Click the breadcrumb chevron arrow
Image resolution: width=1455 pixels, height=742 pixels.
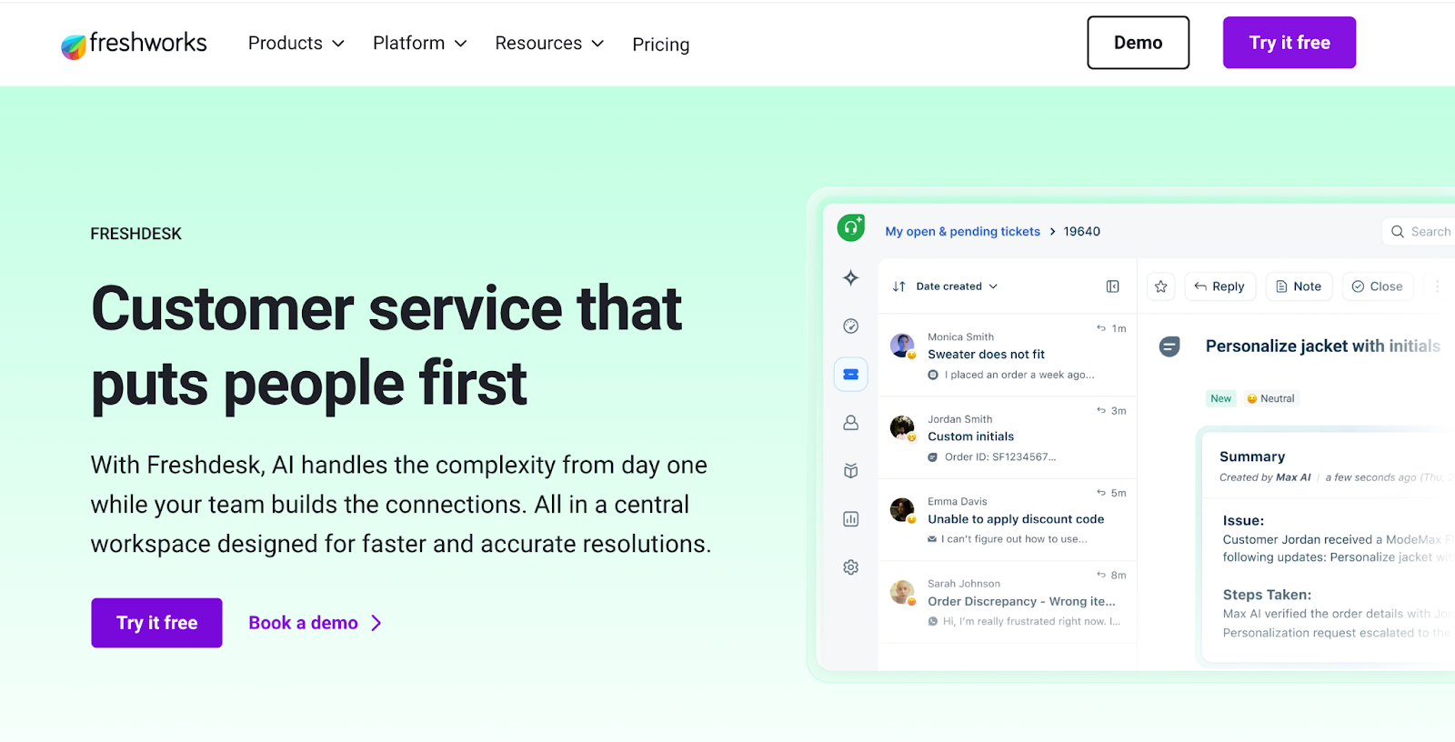coord(1052,232)
